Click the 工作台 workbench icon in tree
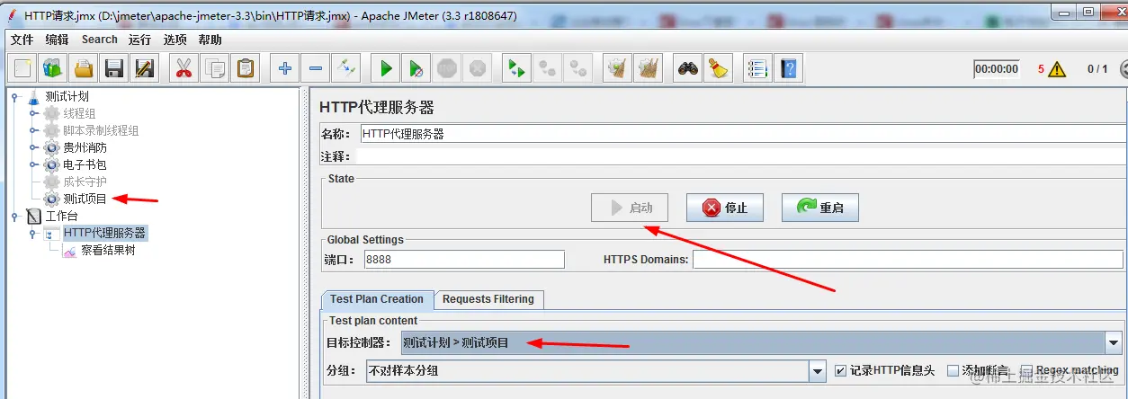The width and height of the screenshot is (1128, 399). click(34, 216)
